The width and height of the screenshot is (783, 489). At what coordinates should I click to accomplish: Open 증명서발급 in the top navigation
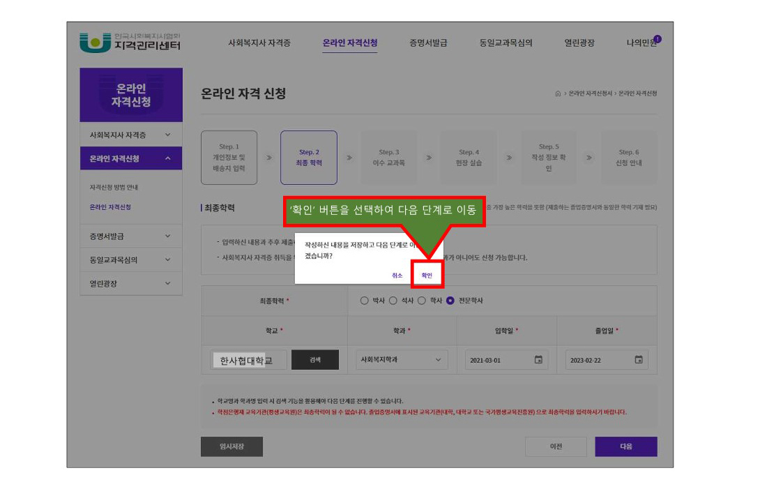point(428,43)
